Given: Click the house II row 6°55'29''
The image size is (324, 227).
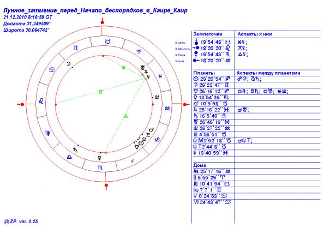Looking at the screenshot, I should [209, 177].
